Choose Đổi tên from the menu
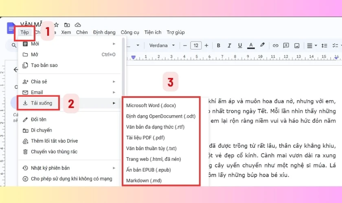 pyautogui.click(x=69, y=119)
